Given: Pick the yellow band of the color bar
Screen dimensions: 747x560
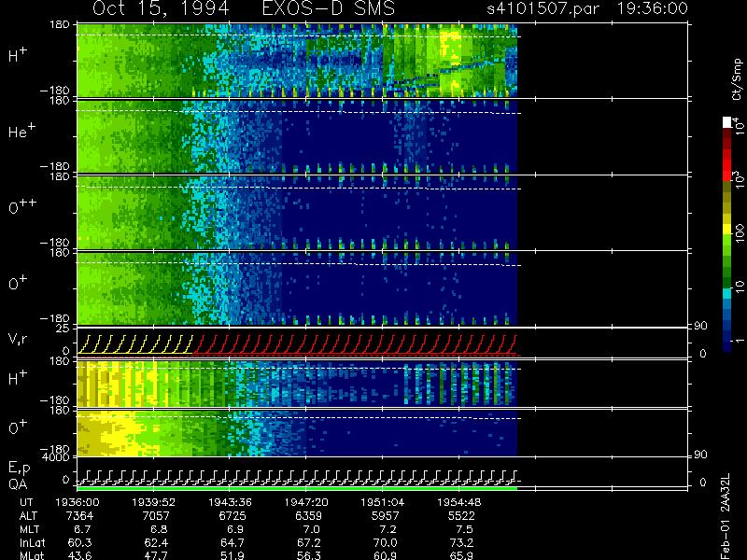Looking at the screenshot, I should point(727,229).
